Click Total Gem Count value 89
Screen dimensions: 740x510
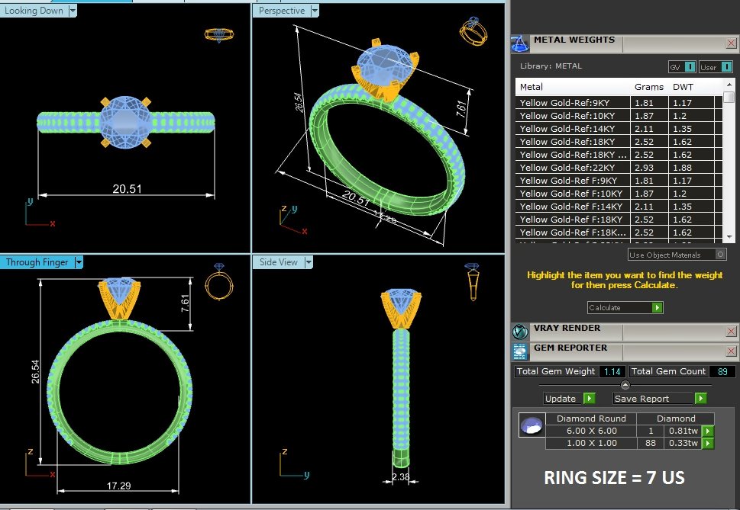(722, 371)
